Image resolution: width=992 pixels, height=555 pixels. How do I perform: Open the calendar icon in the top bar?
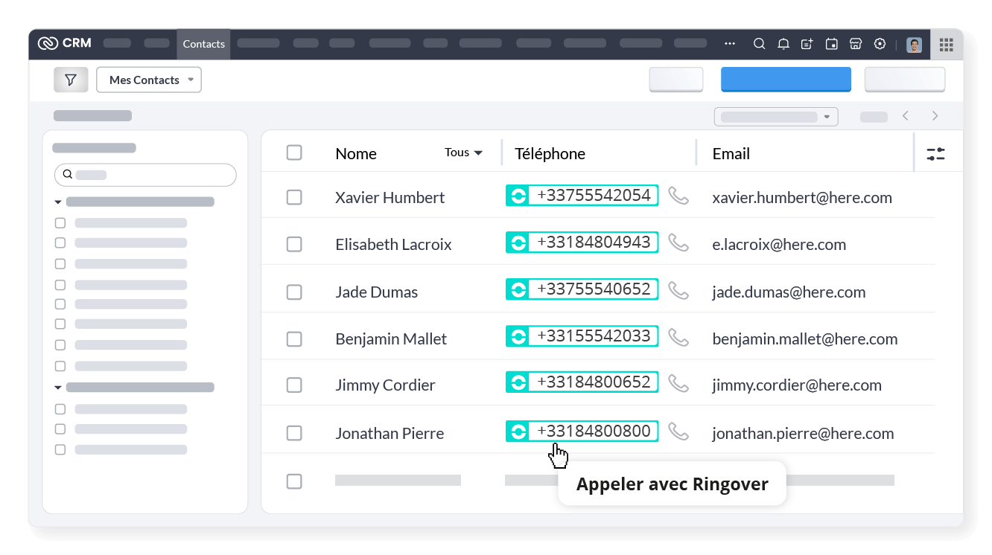click(831, 44)
